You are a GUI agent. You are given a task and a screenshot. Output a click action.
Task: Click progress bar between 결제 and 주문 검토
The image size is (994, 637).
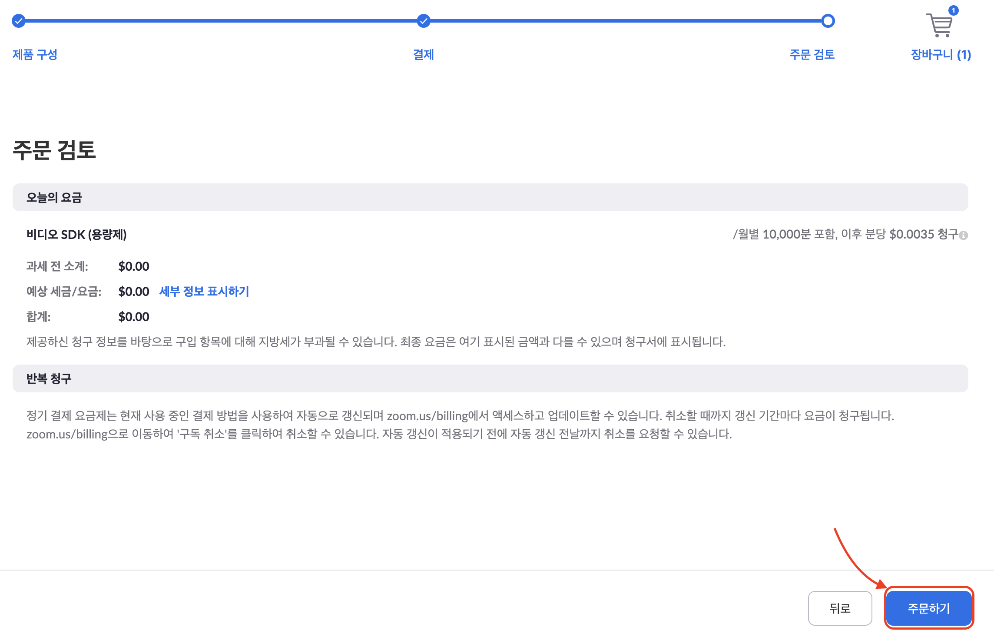(x=626, y=21)
